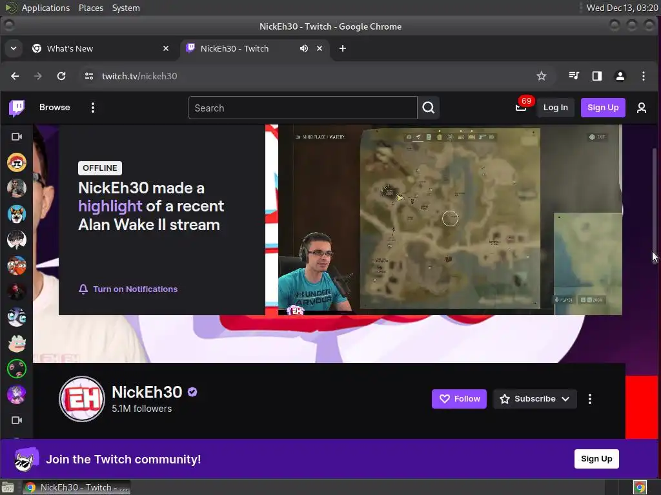Screen dimensions: 661x495
Task: Click verified badge next to NickEh30
Action: tap(192, 392)
